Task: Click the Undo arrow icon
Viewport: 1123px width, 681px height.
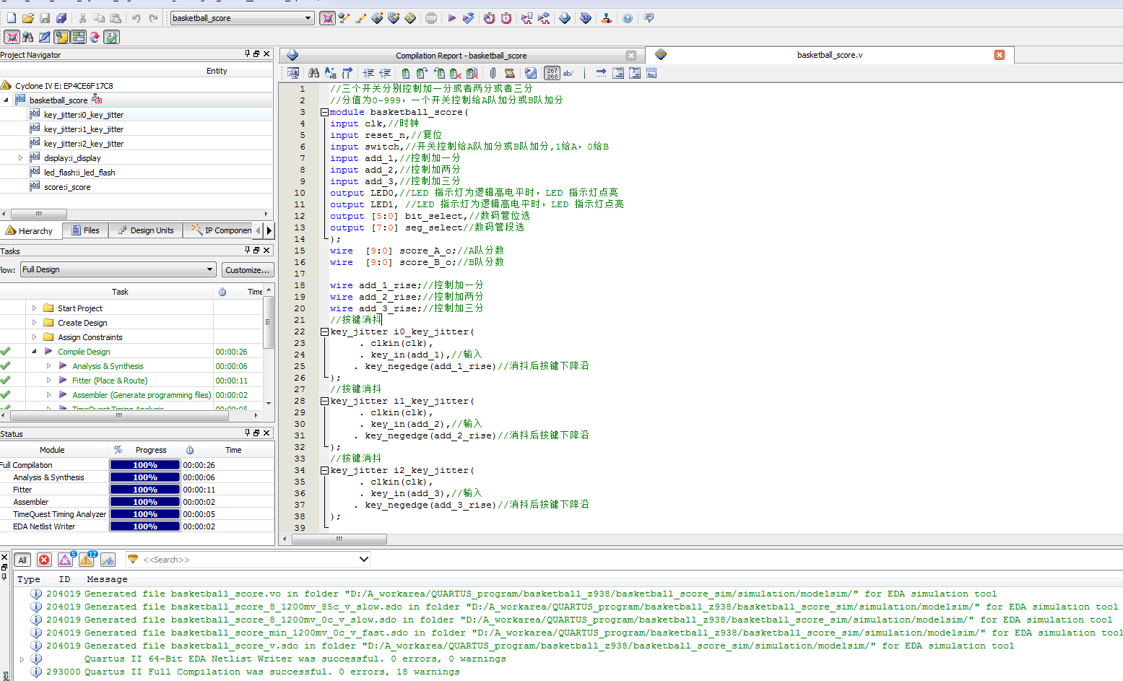Action: [136, 18]
